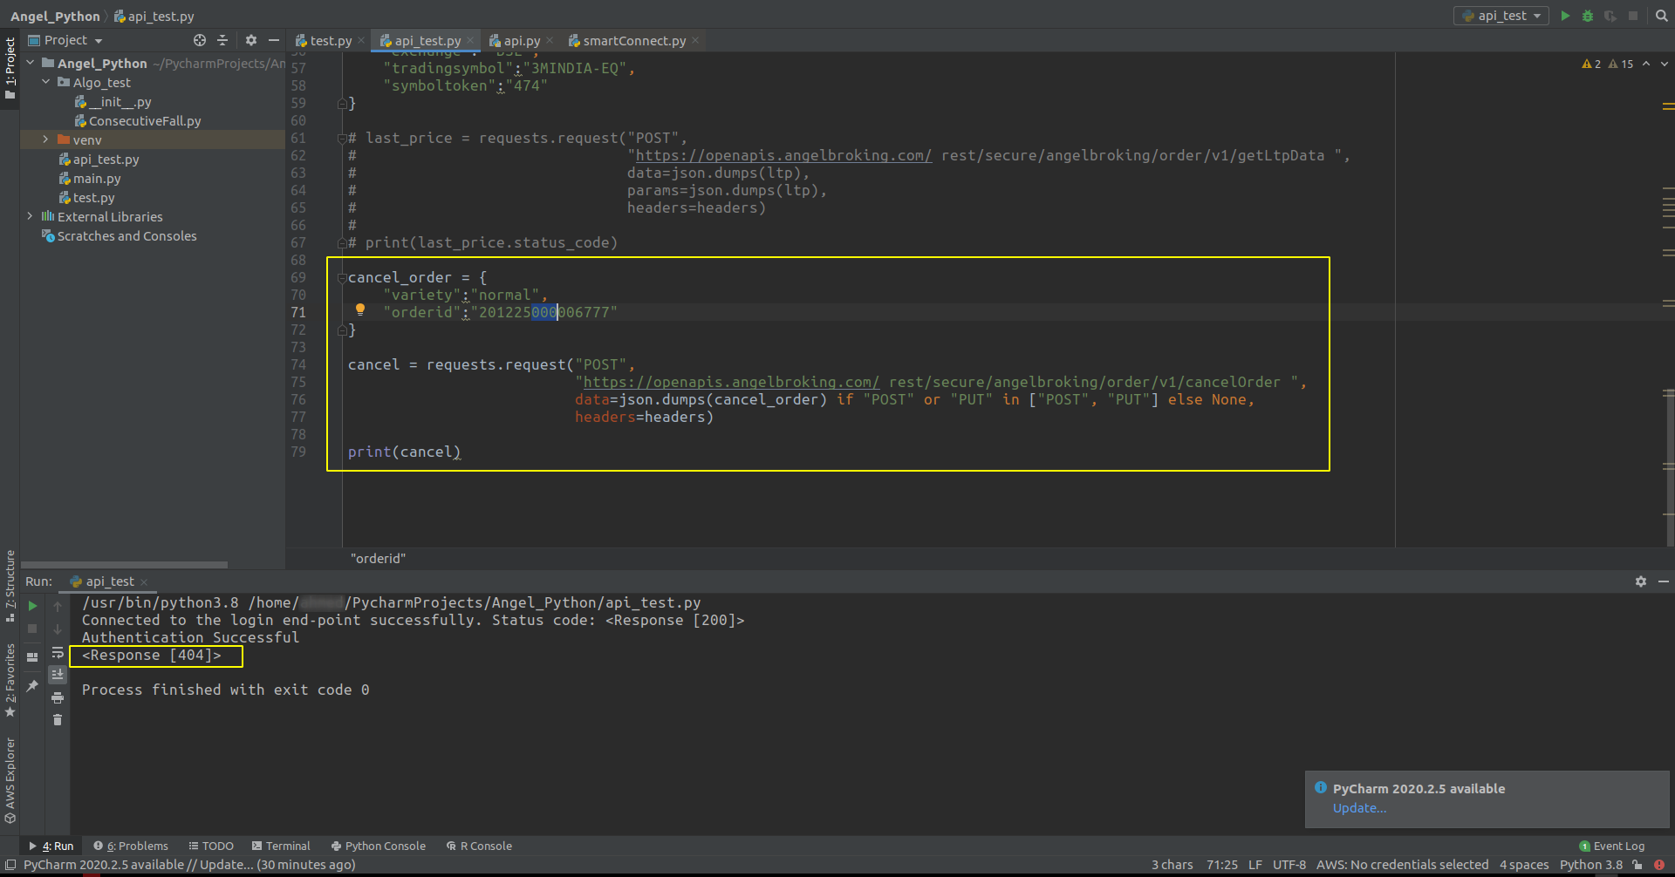Click stop button in Run panel

coord(32,629)
